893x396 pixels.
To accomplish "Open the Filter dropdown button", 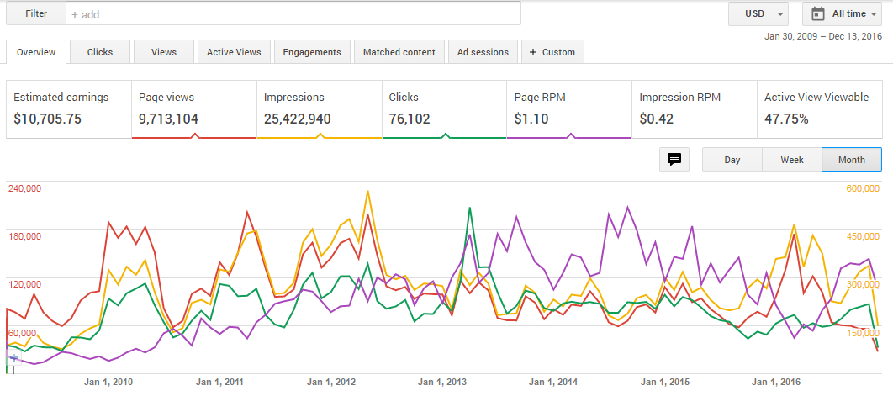I will (x=35, y=14).
